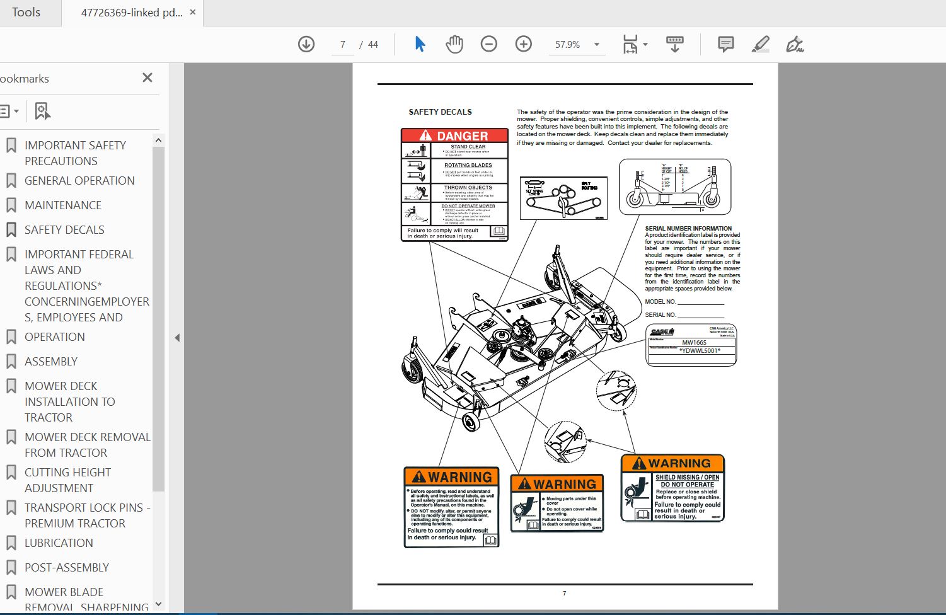The height and width of the screenshot is (615, 946).
Task: Edit the current page number field
Action: click(342, 45)
